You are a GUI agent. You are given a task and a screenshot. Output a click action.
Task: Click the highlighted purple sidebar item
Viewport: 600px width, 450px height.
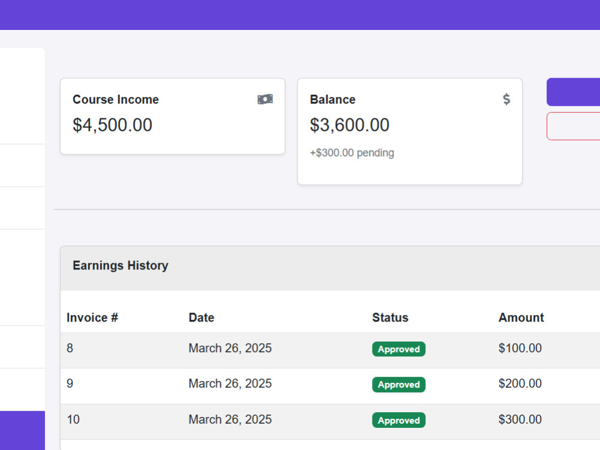coord(22,430)
